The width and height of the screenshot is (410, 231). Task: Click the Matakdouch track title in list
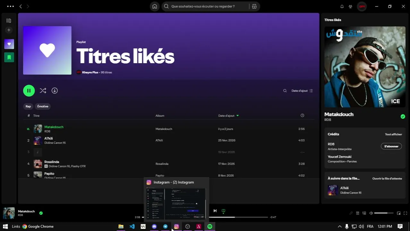coord(54,127)
